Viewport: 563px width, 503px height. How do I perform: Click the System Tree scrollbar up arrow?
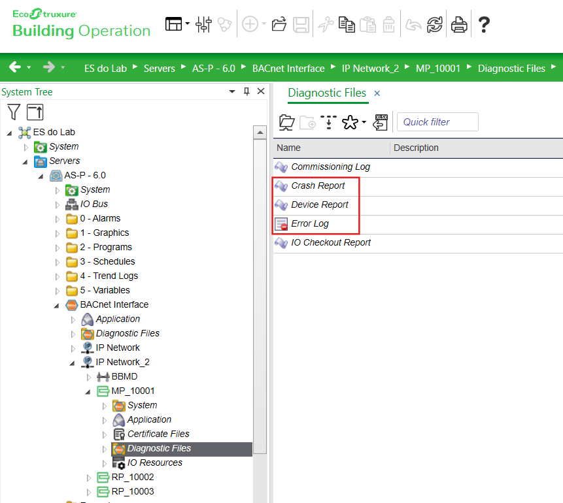[x=260, y=133]
